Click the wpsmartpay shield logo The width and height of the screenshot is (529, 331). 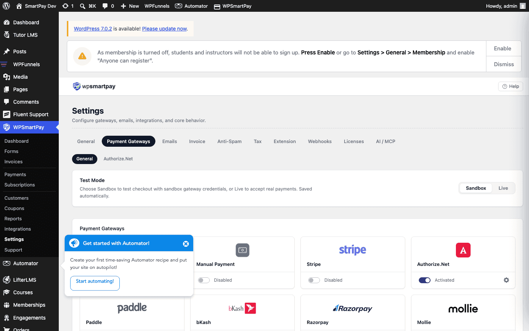click(77, 86)
